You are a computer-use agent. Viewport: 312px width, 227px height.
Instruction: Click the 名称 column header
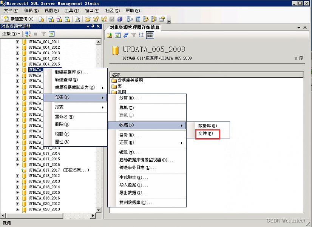tap(207, 75)
